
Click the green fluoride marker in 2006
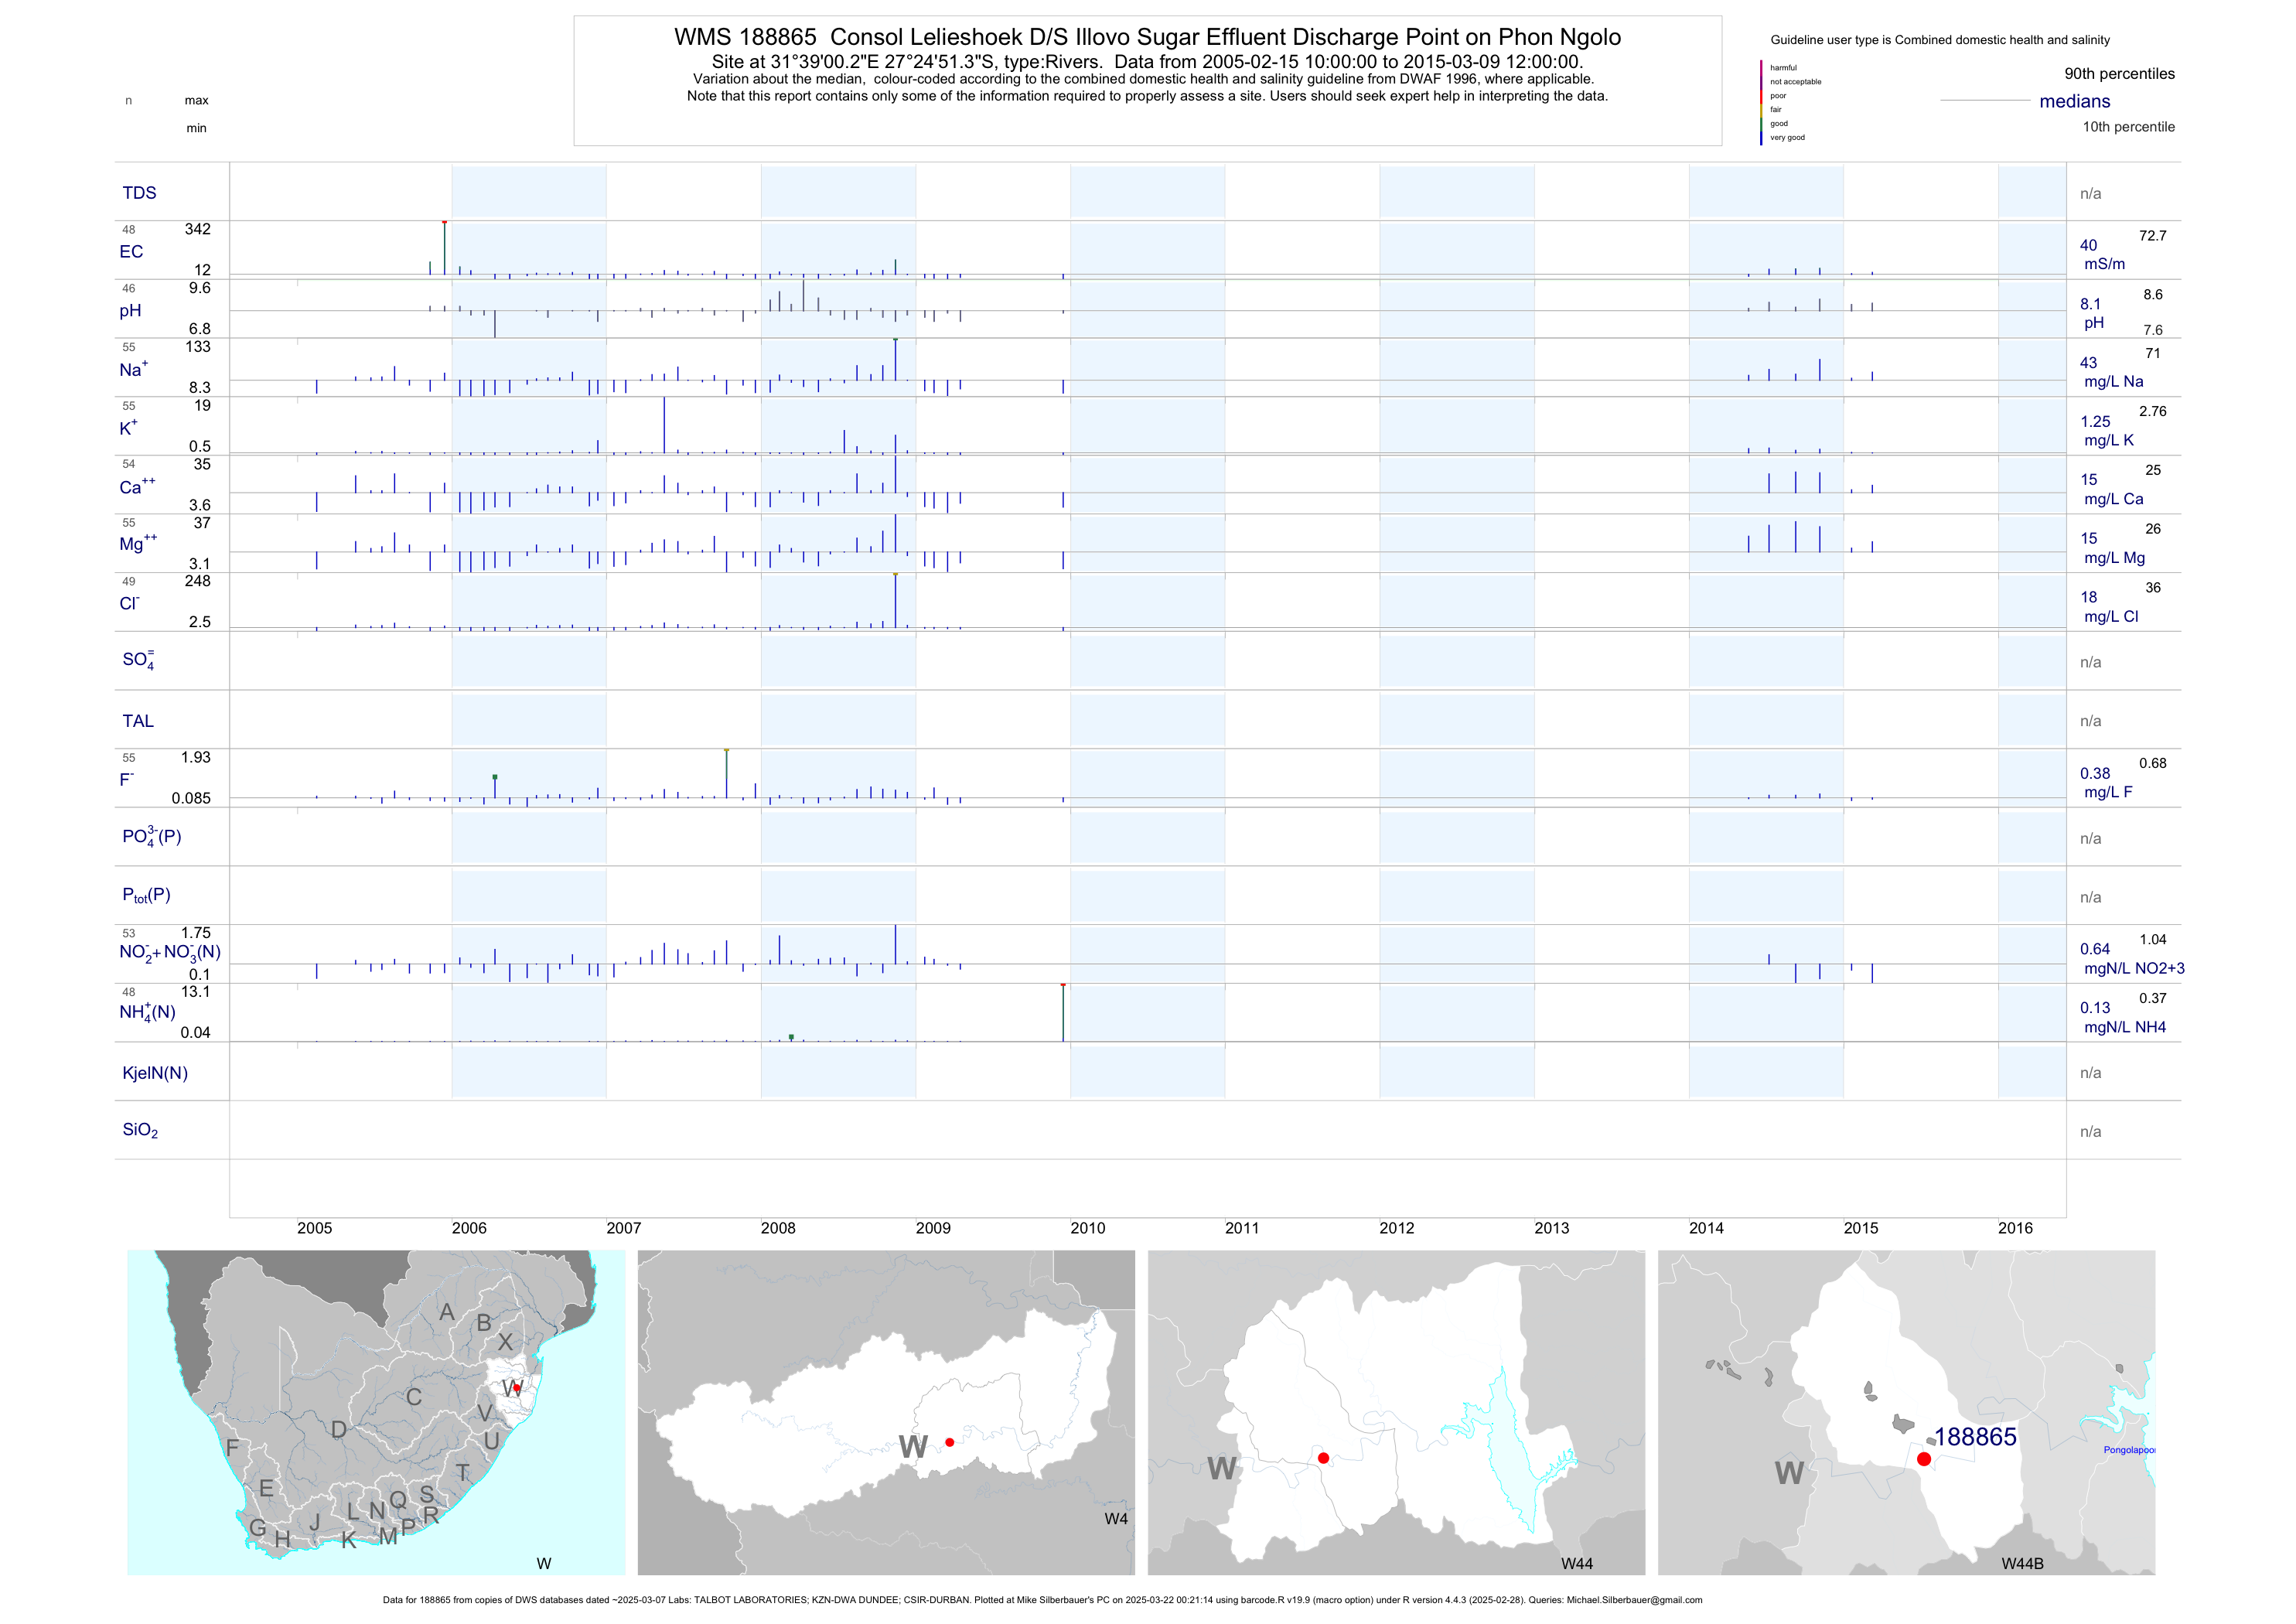click(x=495, y=777)
